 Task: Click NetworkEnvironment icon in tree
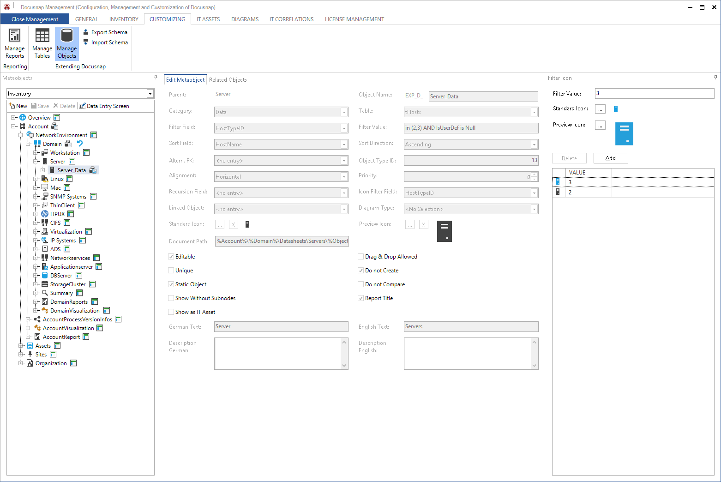(30, 135)
